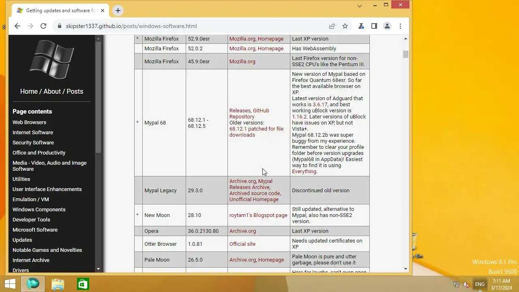Image resolution: width=519 pixels, height=292 pixels.
Task: Open Mypal Legacy Unofficial Homepage link
Action: coord(254,200)
